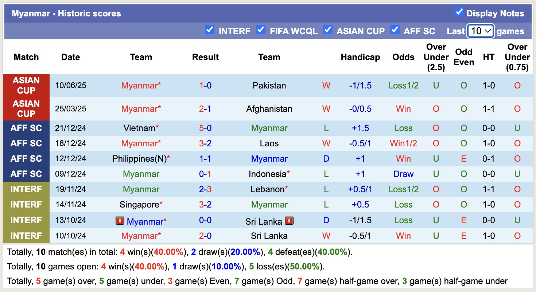Open the Lebanon team link
The height and width of the screenshot is (292, 536).
(267, 189)
